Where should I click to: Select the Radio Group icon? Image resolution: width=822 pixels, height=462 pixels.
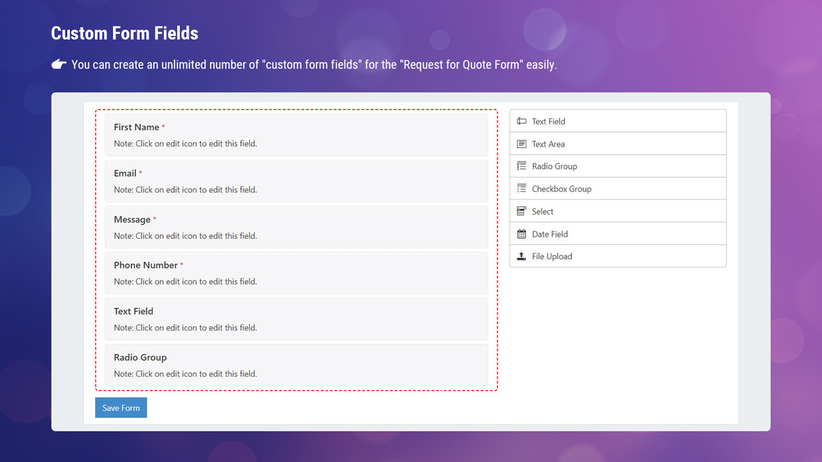tap(521, 166)
